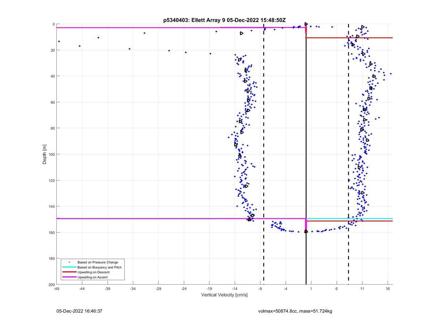Viewport: 434px width, 320px height.
Task: Click the x-axis tick label '-14'
Action: pos(234,289)
